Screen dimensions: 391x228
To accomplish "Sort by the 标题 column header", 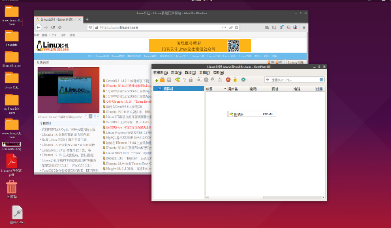I will [x=216, y=89].
